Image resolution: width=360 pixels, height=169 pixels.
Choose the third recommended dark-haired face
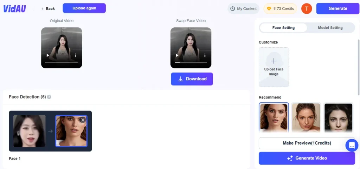click(x=338, y=117)
